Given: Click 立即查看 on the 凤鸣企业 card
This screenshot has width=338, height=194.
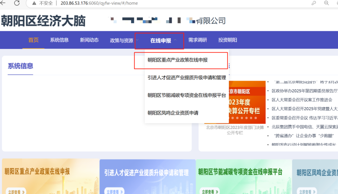Looking at the screenshot, I should point(307,192).
